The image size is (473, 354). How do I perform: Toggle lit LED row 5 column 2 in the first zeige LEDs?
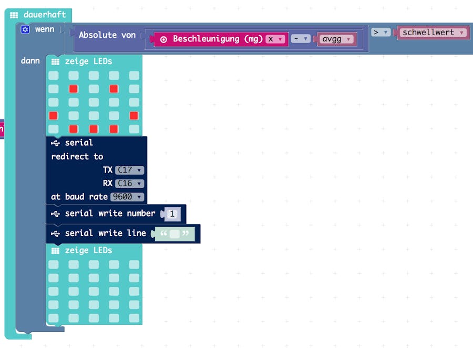(x=73, y=129)
